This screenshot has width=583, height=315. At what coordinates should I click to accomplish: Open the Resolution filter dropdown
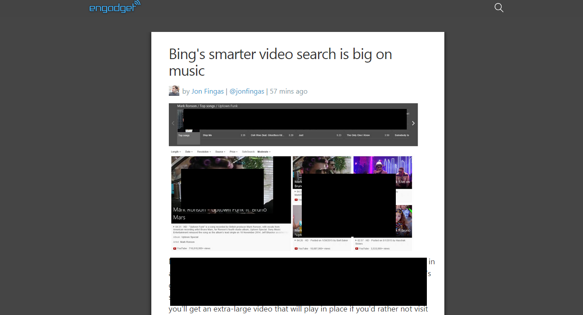204,152
